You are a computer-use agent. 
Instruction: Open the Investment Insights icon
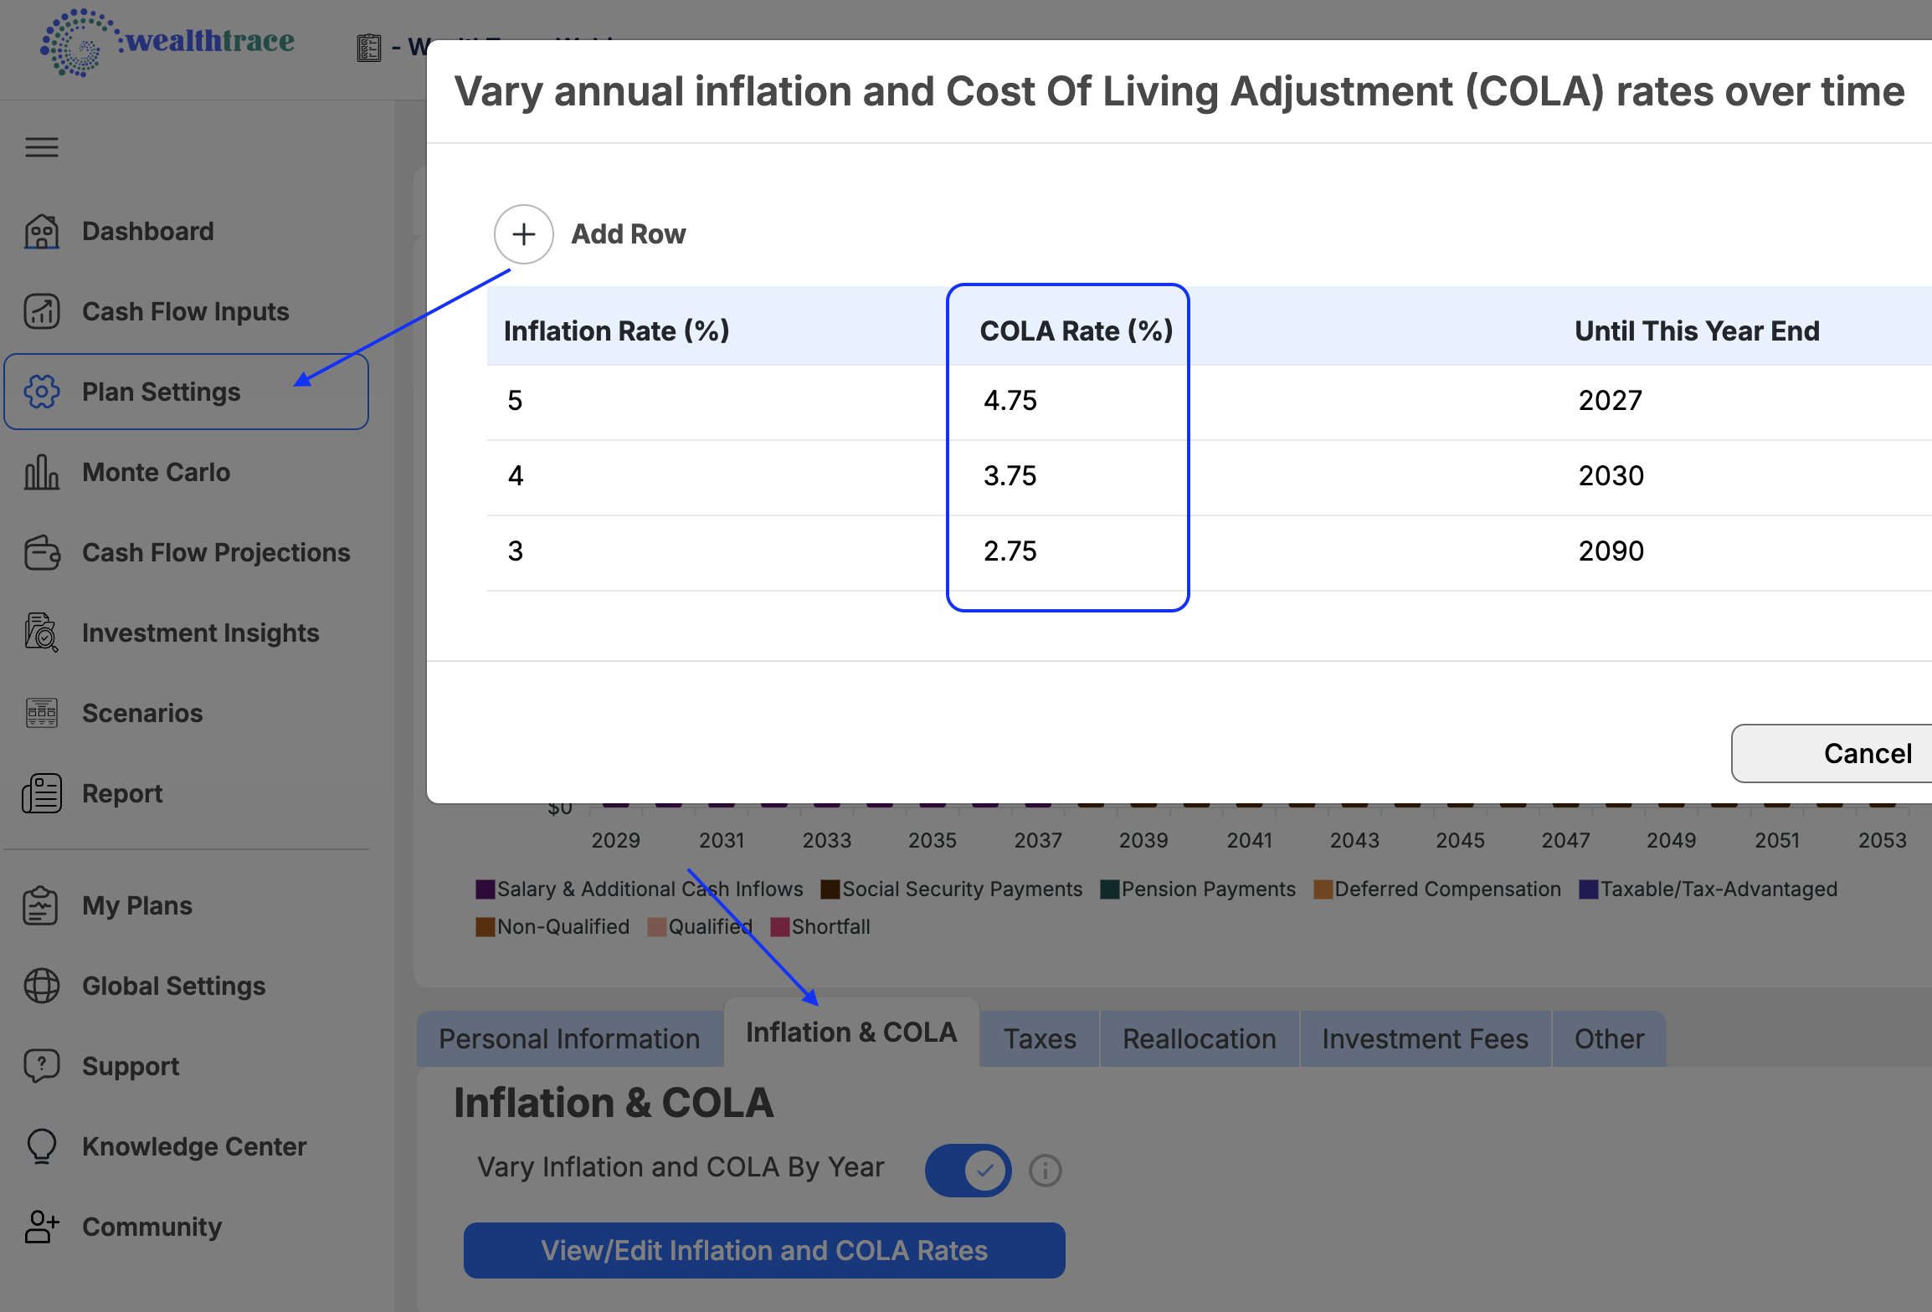click(x=42, y=633)
